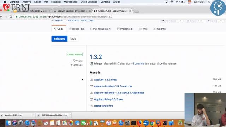This screenshot has height=127, width=226.
Task: Open commit a49b6dc link
Action: click(x=77, y=65)
